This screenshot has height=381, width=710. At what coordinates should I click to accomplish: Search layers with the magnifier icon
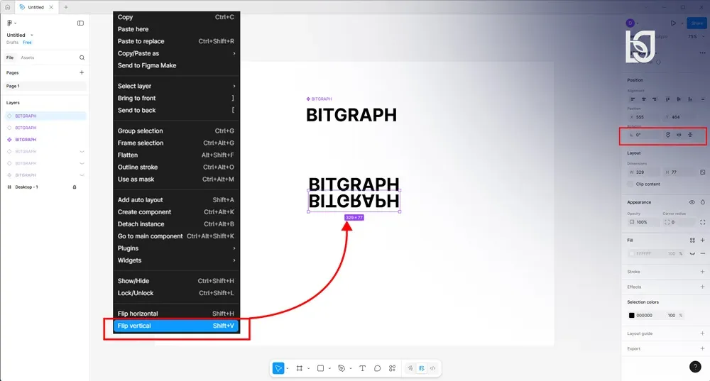(82, 57)
